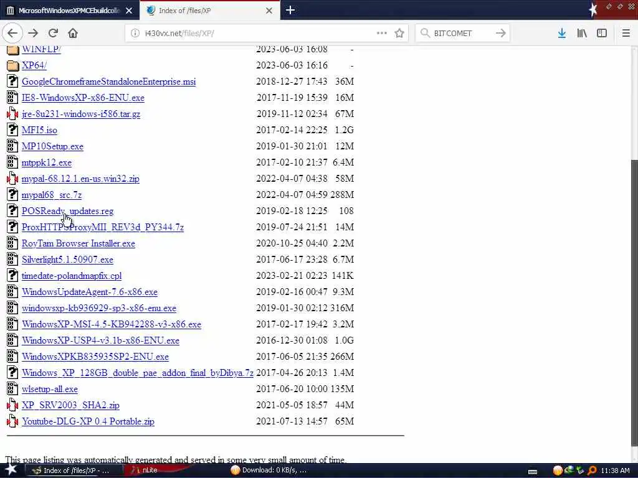The width and height of the screenshot is (638, 478).
Task: Click the MP10Setup.exe link
Action: click(52, 146)
